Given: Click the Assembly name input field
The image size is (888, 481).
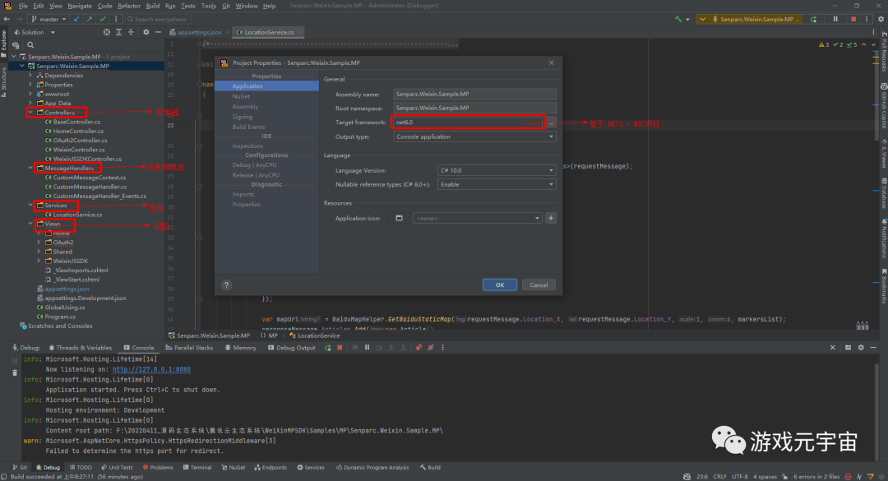Looking at the screenshot, I should tap(474, 94).
